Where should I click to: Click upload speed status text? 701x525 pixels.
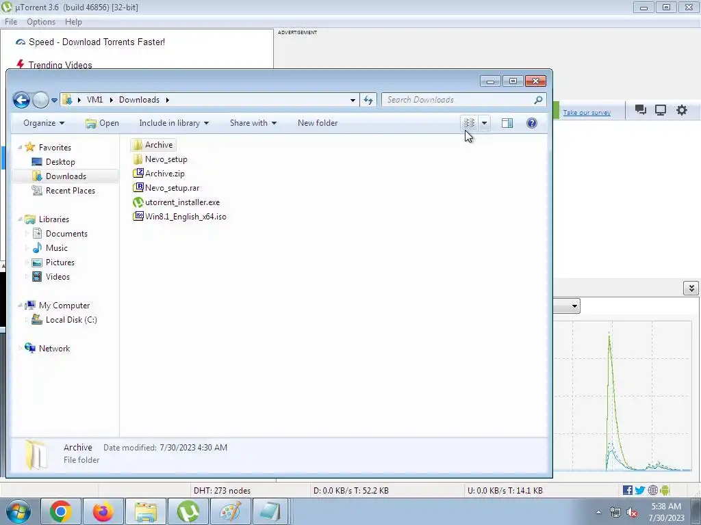coord(505,491)
